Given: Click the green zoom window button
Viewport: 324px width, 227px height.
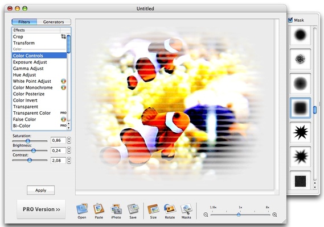Looking at the screenshot, I should (x=25, y=9).
